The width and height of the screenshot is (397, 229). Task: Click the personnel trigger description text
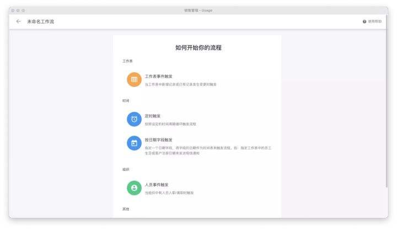pos(169,193)
